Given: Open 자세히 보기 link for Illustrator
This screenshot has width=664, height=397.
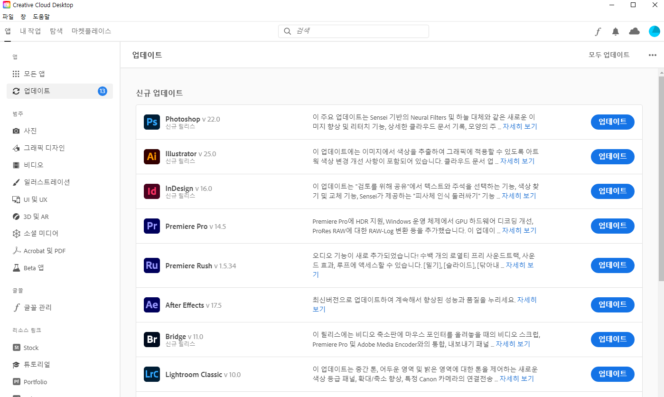Looking at the screenshot, I should 517,161.
